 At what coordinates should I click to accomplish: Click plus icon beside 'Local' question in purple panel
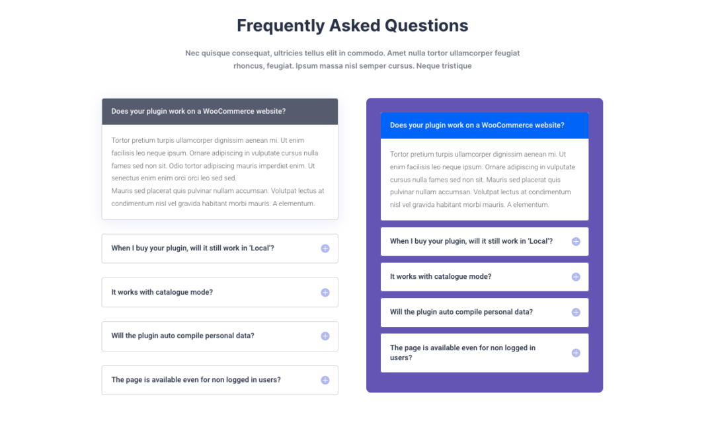point(576,242)
